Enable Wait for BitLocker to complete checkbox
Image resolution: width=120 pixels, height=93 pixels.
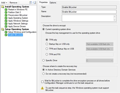(42, 82)
